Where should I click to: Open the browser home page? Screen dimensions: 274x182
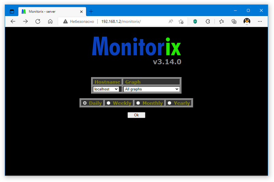[50, 22]
